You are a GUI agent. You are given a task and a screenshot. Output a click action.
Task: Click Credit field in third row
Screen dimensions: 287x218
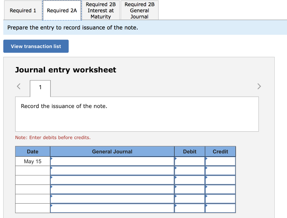pyautogui.click(x=220, y=180)
